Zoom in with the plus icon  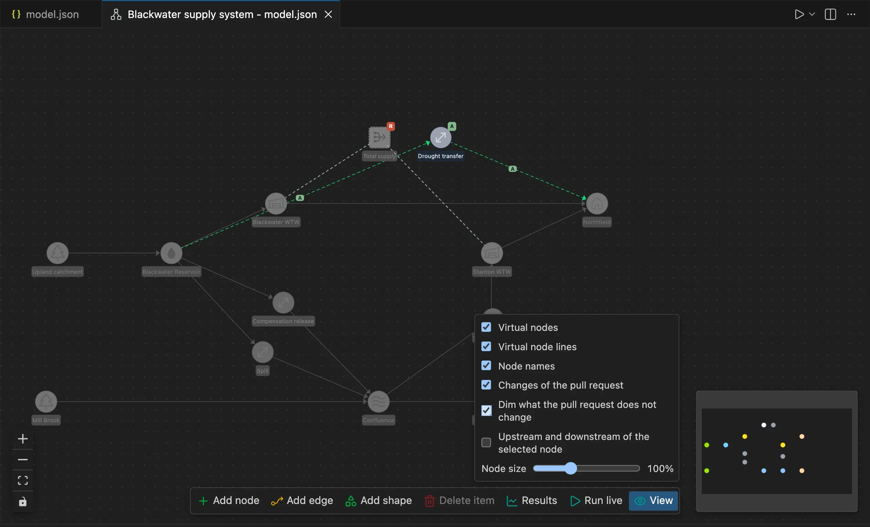click(23, 439)
